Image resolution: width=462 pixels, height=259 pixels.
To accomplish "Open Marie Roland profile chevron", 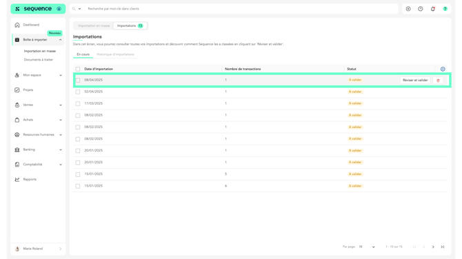I will pos(61,249).
